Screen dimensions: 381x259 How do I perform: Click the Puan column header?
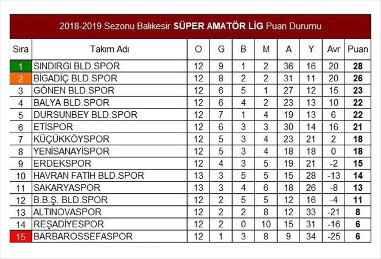(358, 49)
